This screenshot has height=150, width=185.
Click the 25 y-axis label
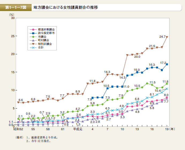tap(13, 36)
